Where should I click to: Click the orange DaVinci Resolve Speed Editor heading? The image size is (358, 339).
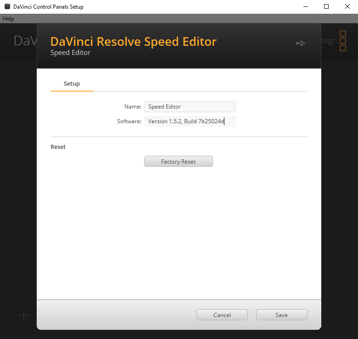point(133,41)
